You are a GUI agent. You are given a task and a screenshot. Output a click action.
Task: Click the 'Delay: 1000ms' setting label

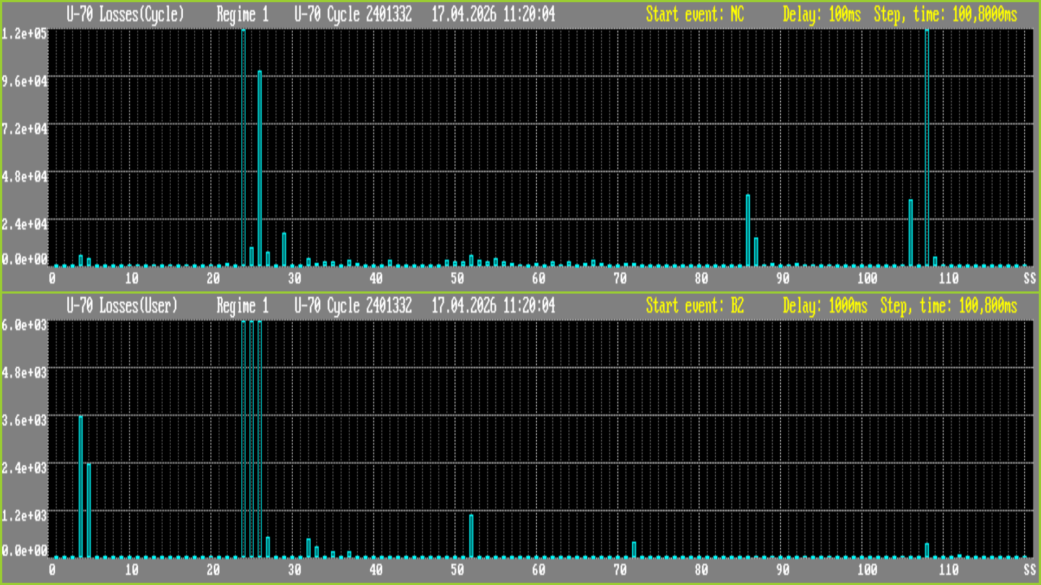pyautogui.click(x=825, y=306)
